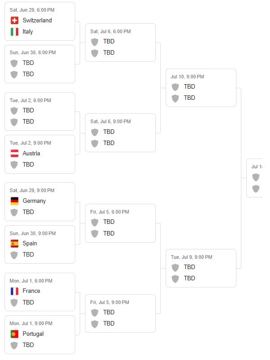Select the France flag icon
270x360 pixels.
[14, 291]
